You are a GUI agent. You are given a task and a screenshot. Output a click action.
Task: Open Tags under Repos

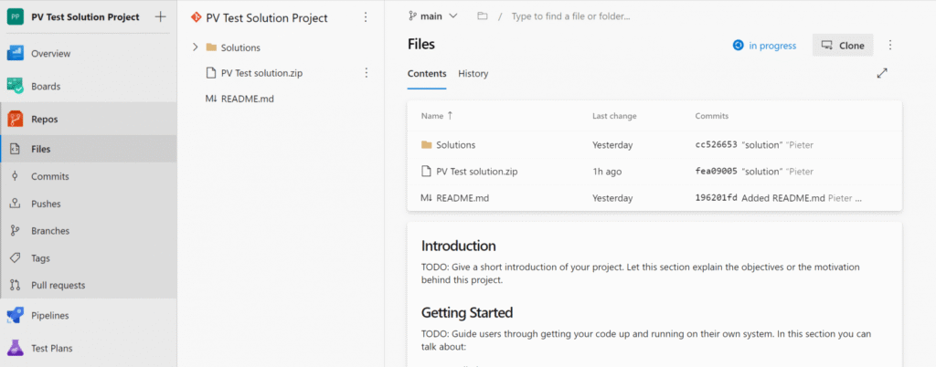40,258
